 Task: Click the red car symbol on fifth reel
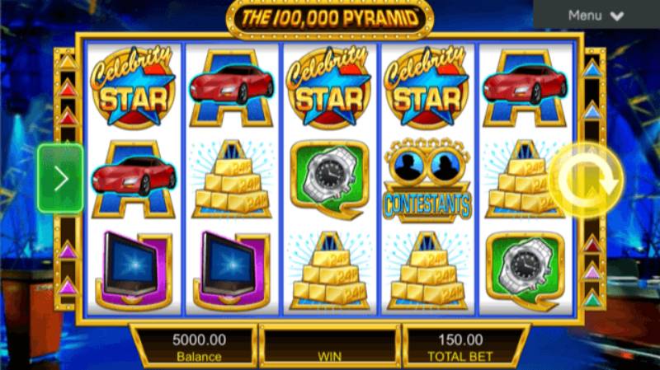coord(525,88)
